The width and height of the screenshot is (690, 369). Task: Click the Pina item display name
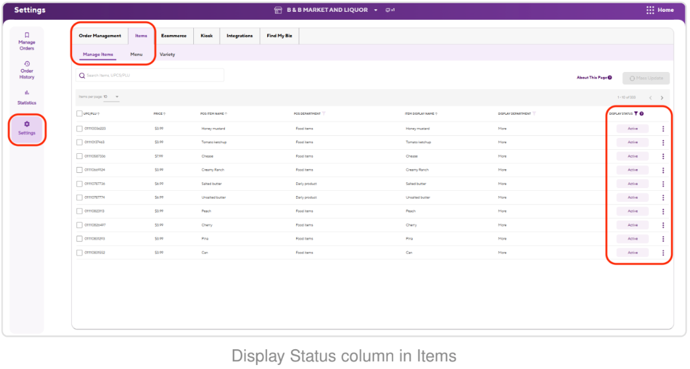tap(409, 239)
